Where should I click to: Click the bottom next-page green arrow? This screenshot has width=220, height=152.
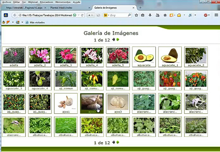[x=118, y=142]
